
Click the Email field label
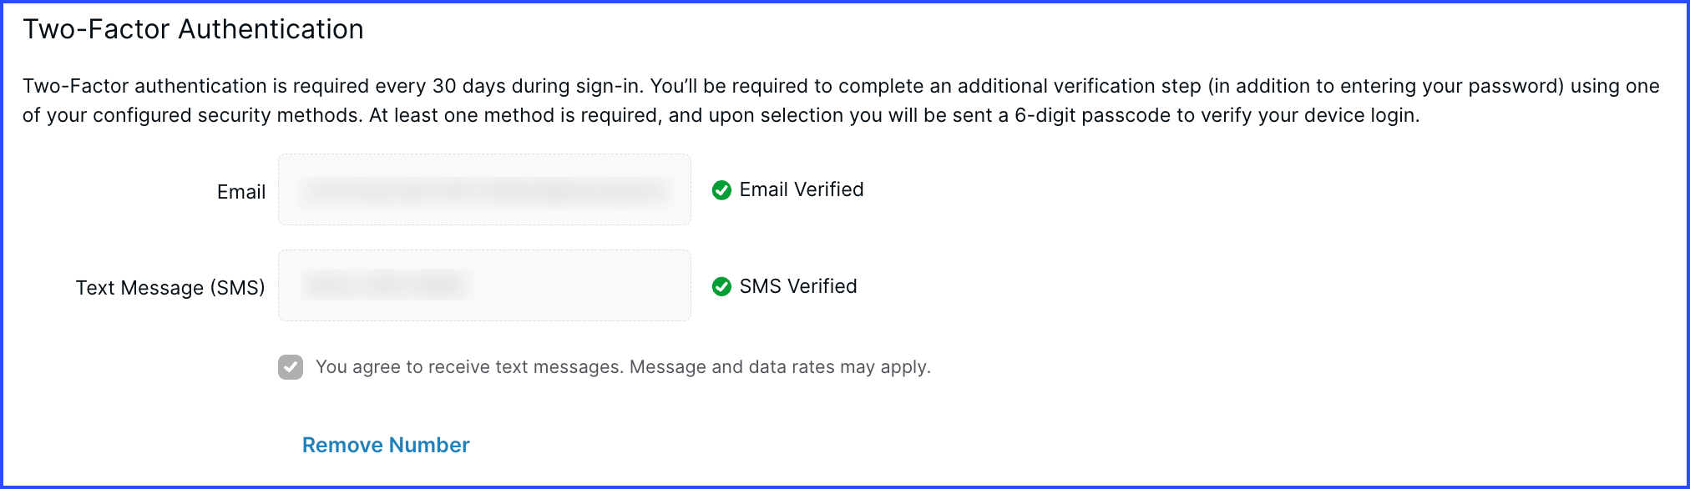click(x=241, y=192)
